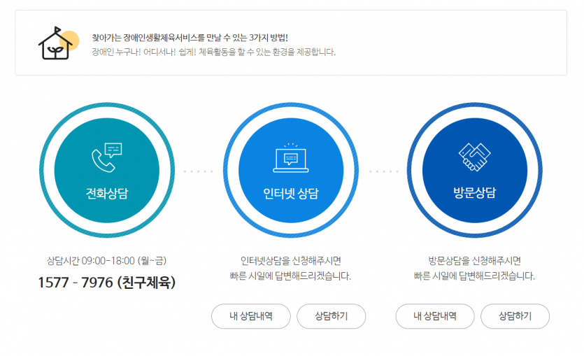
Task: Click the handshake icon
Action: pos(474,157)
